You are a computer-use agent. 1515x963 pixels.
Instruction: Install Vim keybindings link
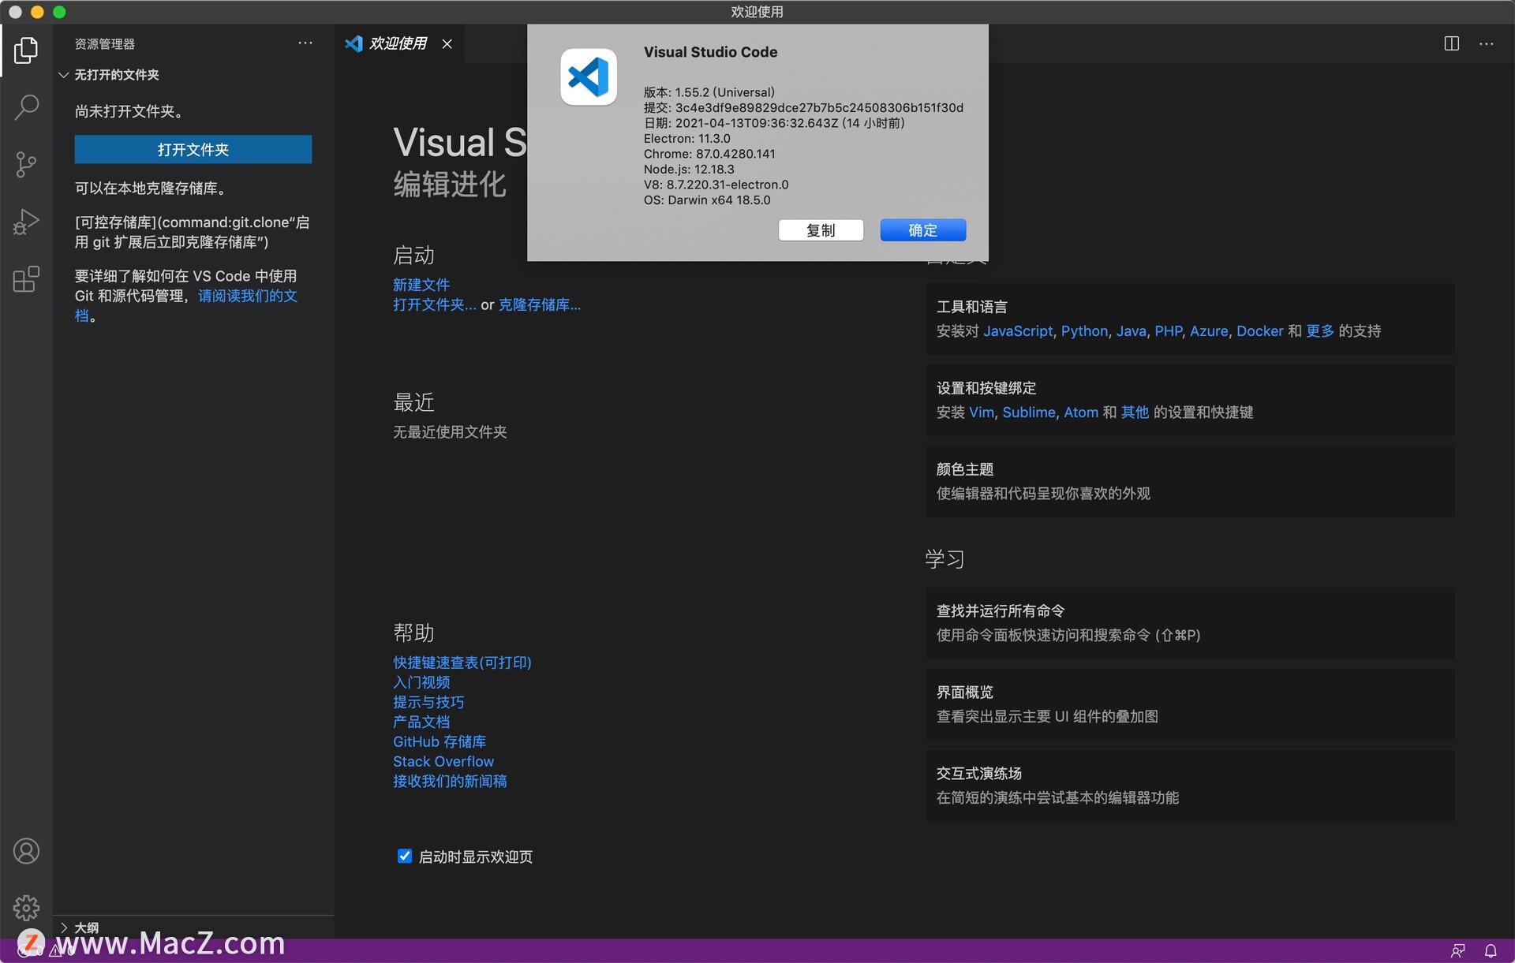(982, 412)
